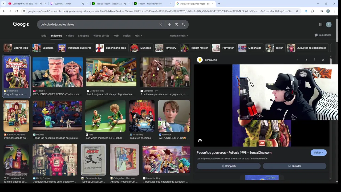This screenshot has width=341, height=192.
Task: Mute the Confident (Radio Edit) tab
Action: point(40,4)
